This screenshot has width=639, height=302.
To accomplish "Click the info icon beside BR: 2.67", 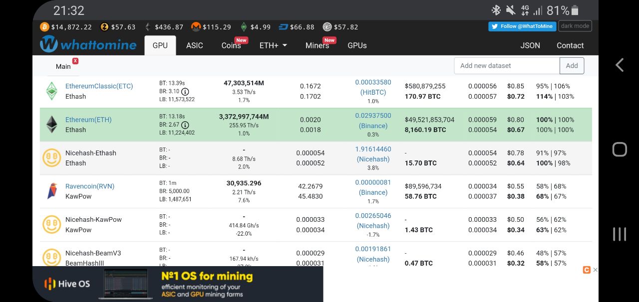I will tap(185, 125).
